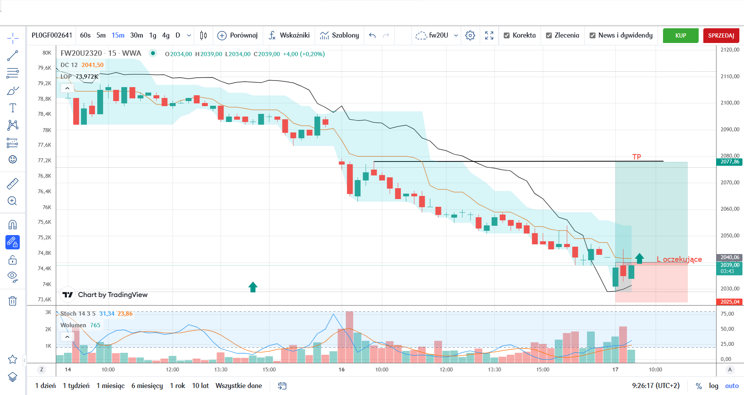Redo the chart action
This screenshot has width=744, height=395.
point(386,35)
